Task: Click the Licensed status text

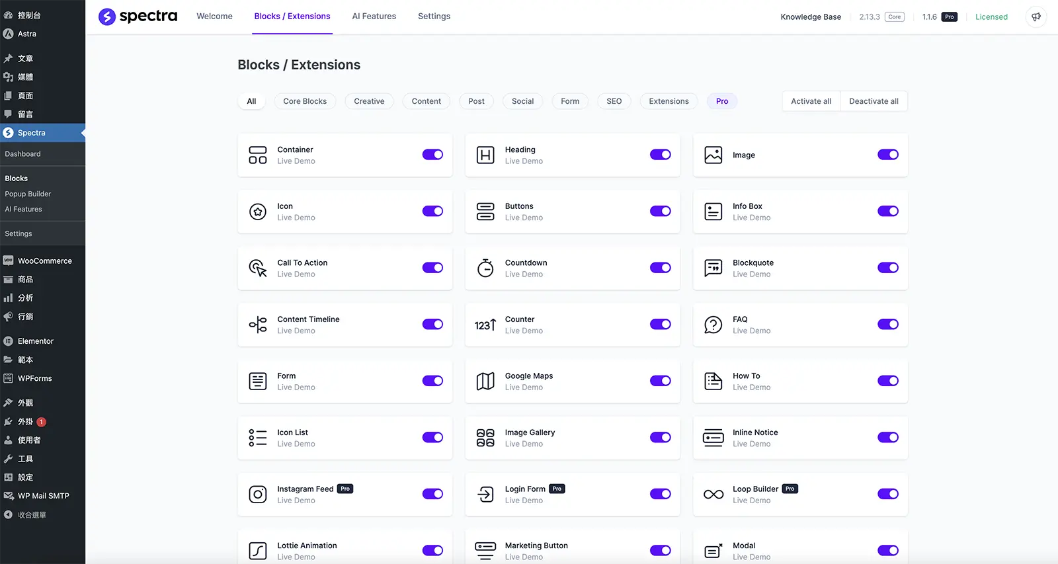Action: pyautogui.click(x=991, y=17)
